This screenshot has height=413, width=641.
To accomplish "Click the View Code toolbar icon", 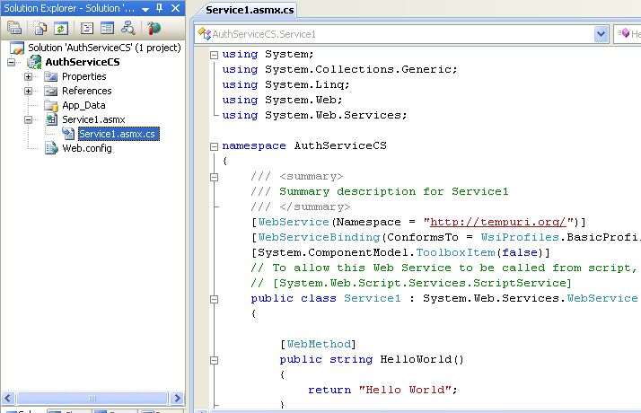I will pos(87,28).
